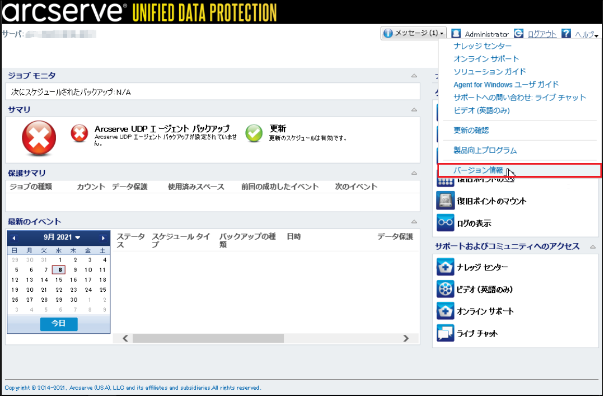Go to previous month in calendar

[x=14, y=238]
